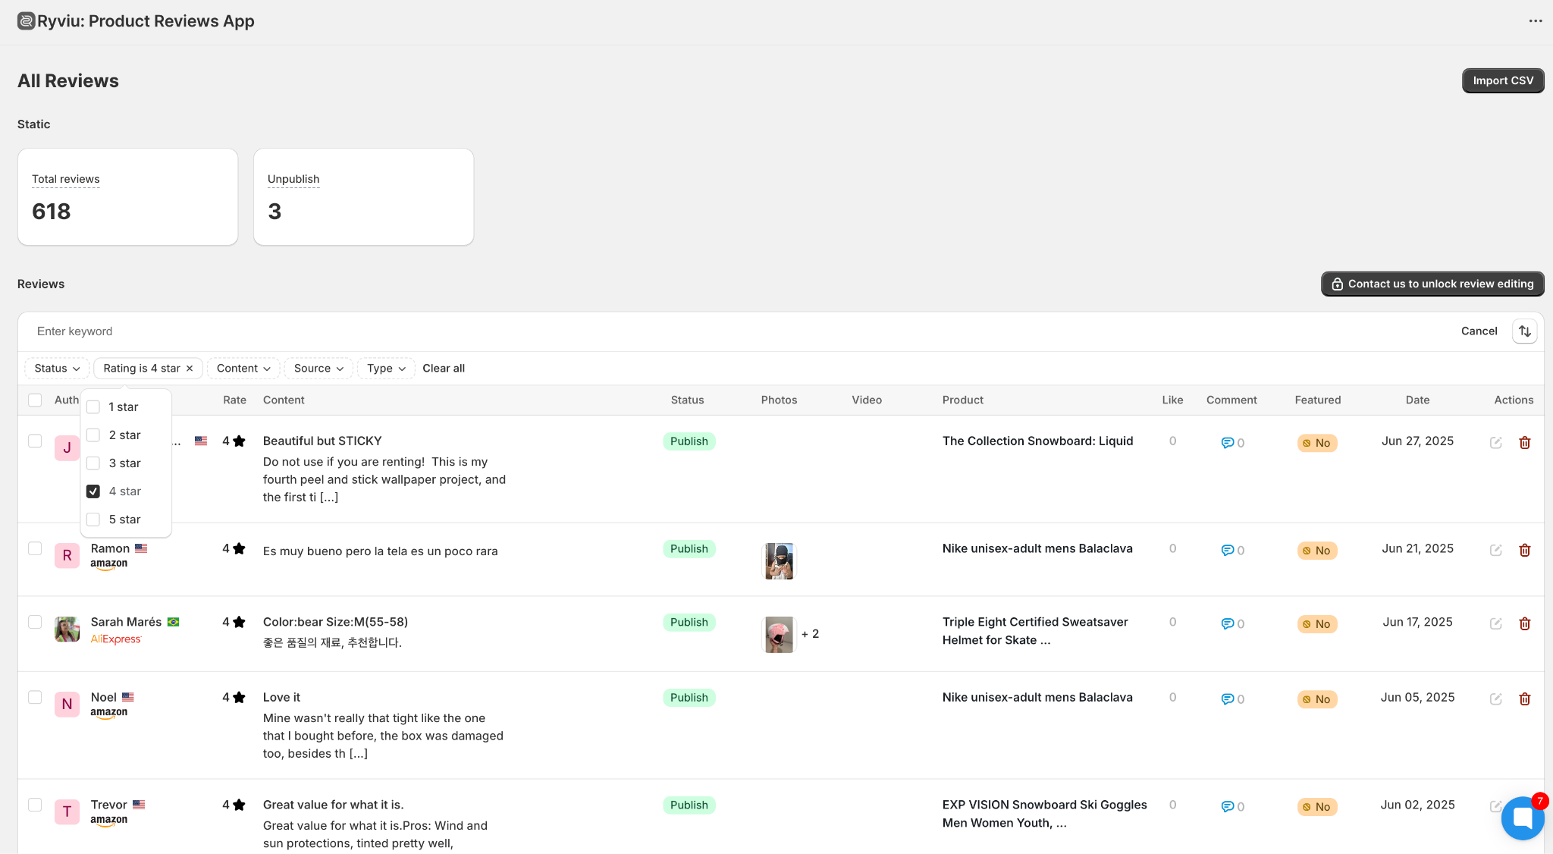Viewport: 1553px width, 854px height.
Task: Expand the Type filter dropdown
Action: pos(386,369)
